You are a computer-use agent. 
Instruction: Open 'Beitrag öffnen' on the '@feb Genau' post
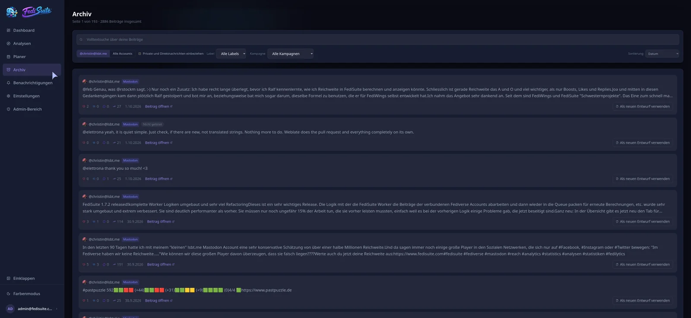[158, 107]
